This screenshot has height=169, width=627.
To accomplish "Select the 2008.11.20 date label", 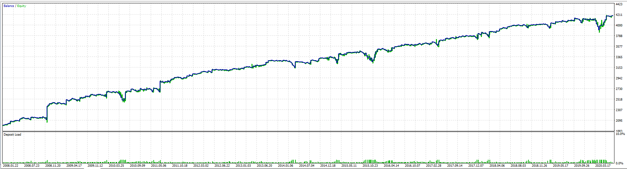I will click(53, 166).
